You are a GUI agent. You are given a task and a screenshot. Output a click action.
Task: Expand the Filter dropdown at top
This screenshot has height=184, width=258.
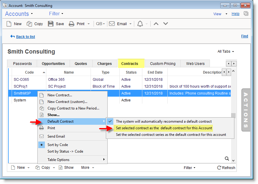[x=56, y=14]
